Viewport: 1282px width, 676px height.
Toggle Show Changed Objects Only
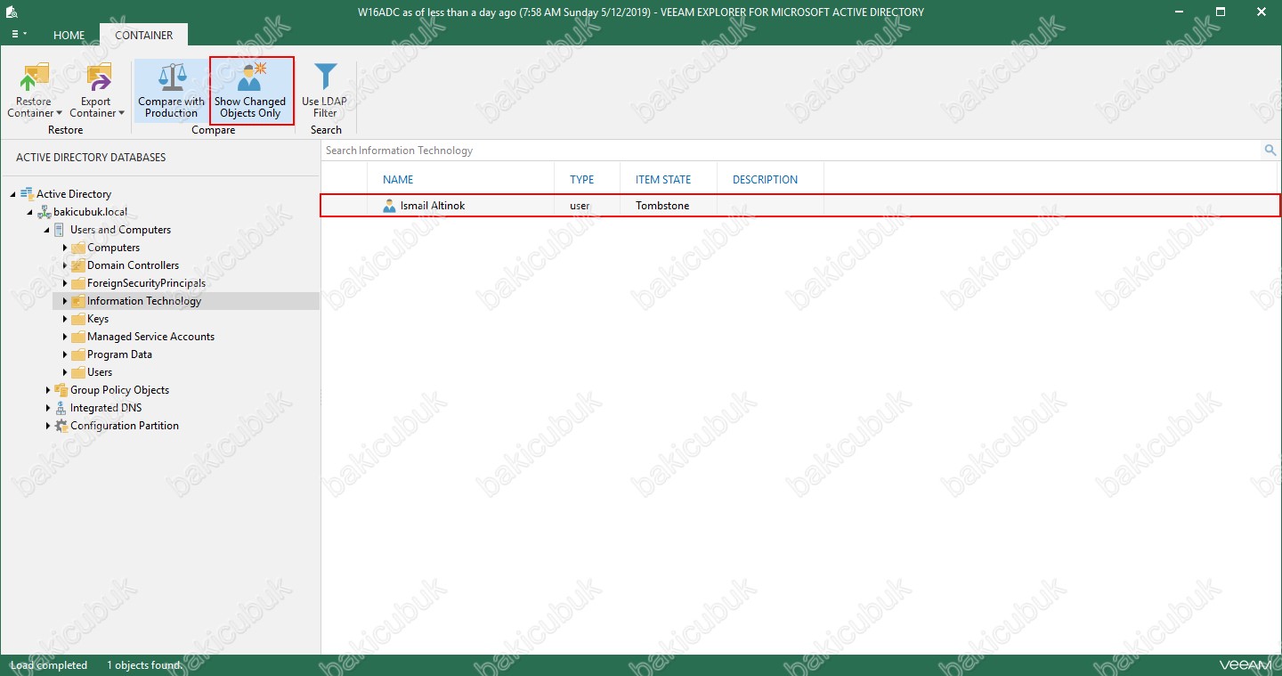[250, 90]
